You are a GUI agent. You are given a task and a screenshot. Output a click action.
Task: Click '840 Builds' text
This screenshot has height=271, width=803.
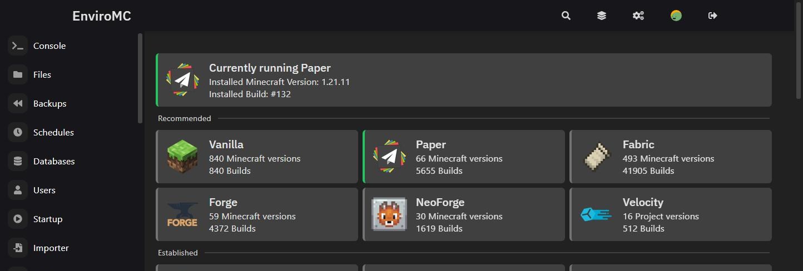[x=230, y=170]
